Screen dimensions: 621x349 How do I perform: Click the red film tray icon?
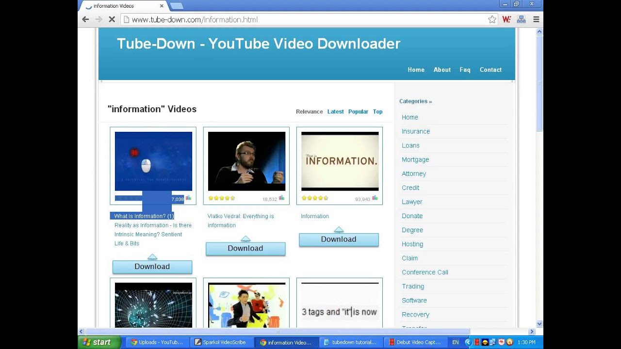point(477,342)
